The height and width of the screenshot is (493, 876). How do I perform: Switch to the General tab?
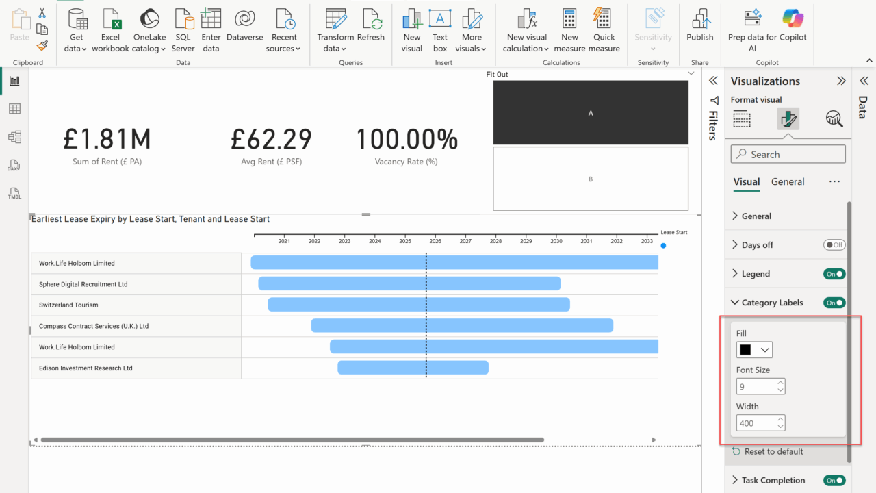pyautogui.click(x=788, y=181)
